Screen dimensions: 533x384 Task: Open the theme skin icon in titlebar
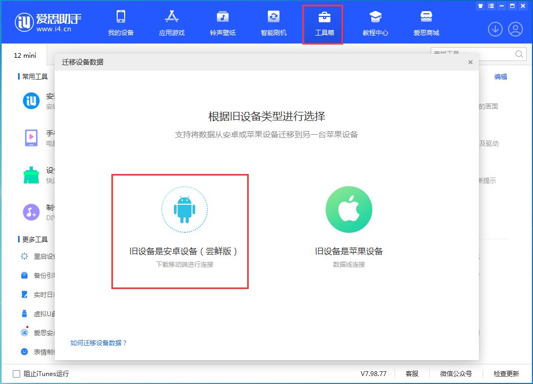point(480,5)
